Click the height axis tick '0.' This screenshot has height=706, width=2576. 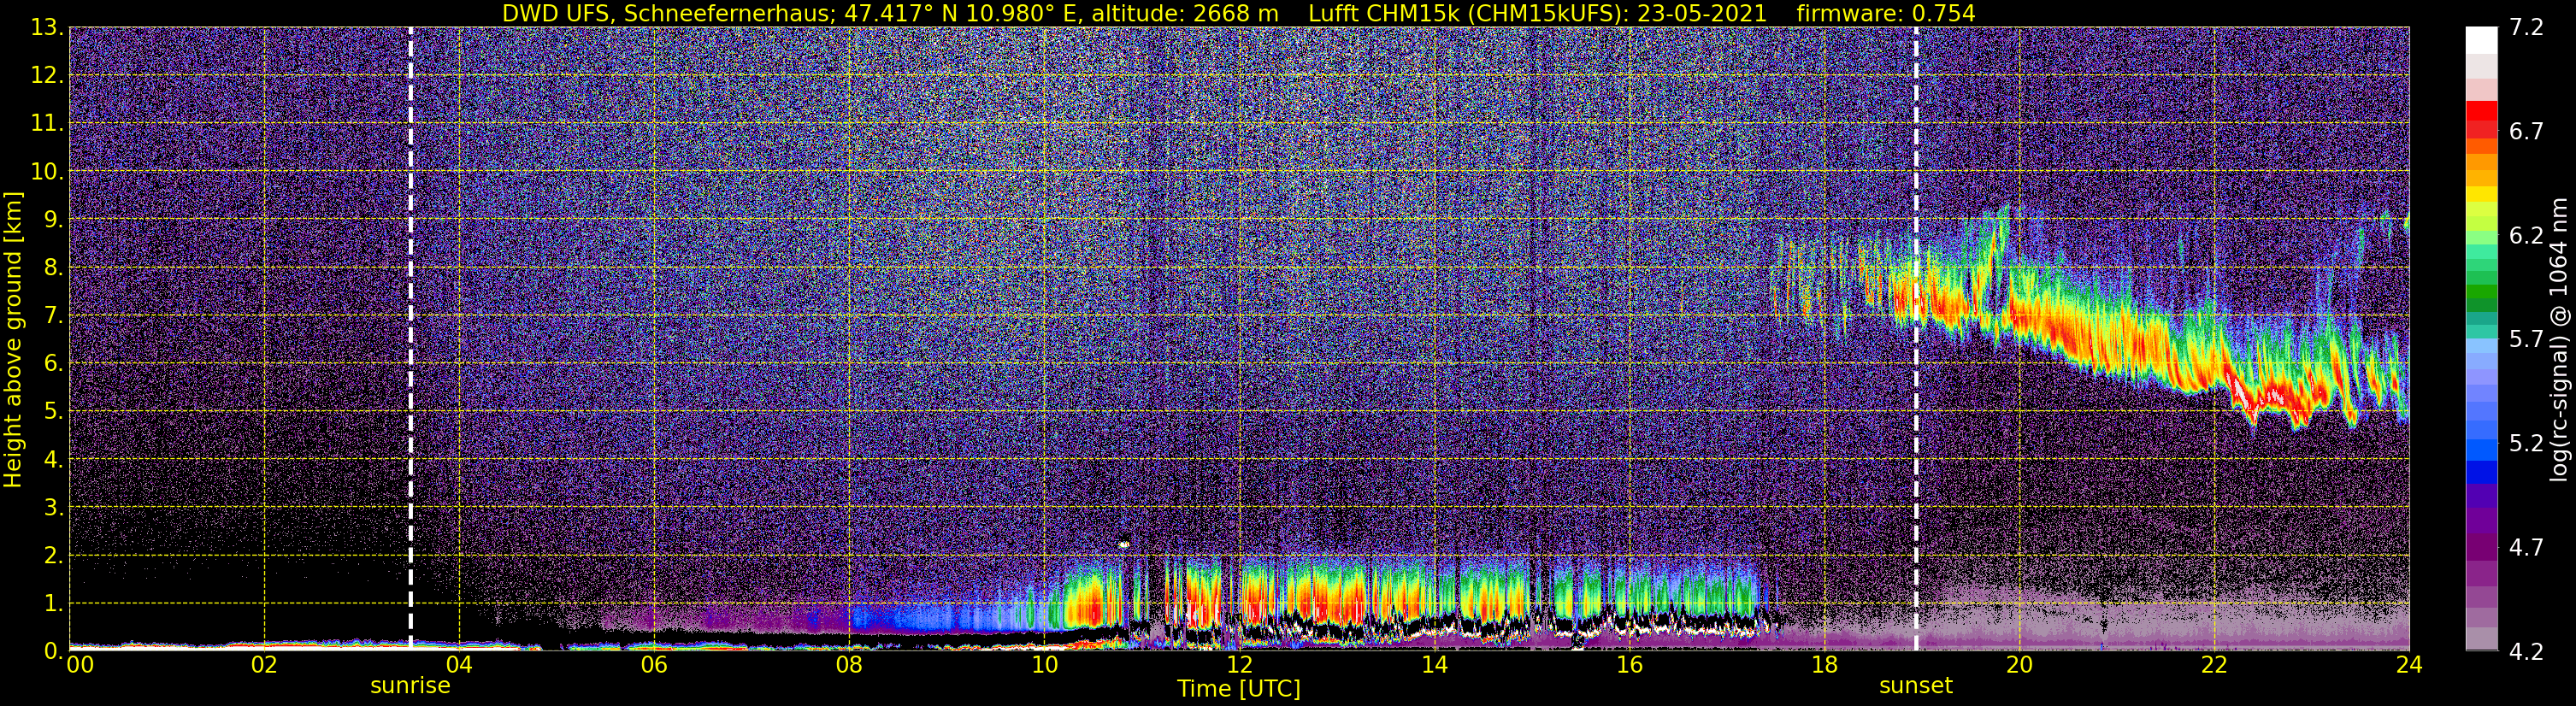[54, 651]
